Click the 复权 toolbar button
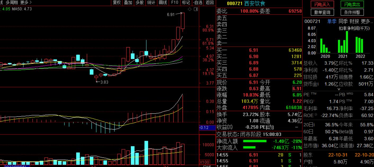The width and height of the screenshot is (374, 167). (117, 3)
